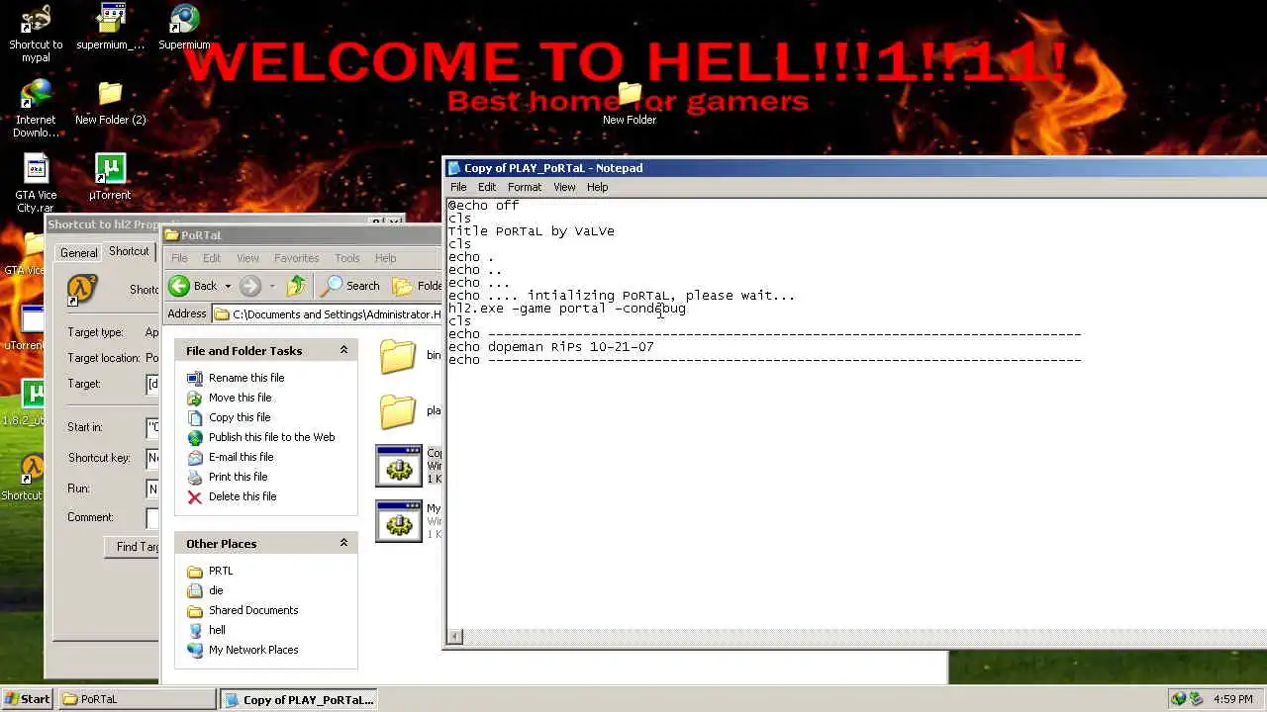Click the '@echo off' line in Notepad

483,206
